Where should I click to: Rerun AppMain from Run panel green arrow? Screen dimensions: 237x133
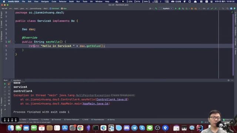5,84
